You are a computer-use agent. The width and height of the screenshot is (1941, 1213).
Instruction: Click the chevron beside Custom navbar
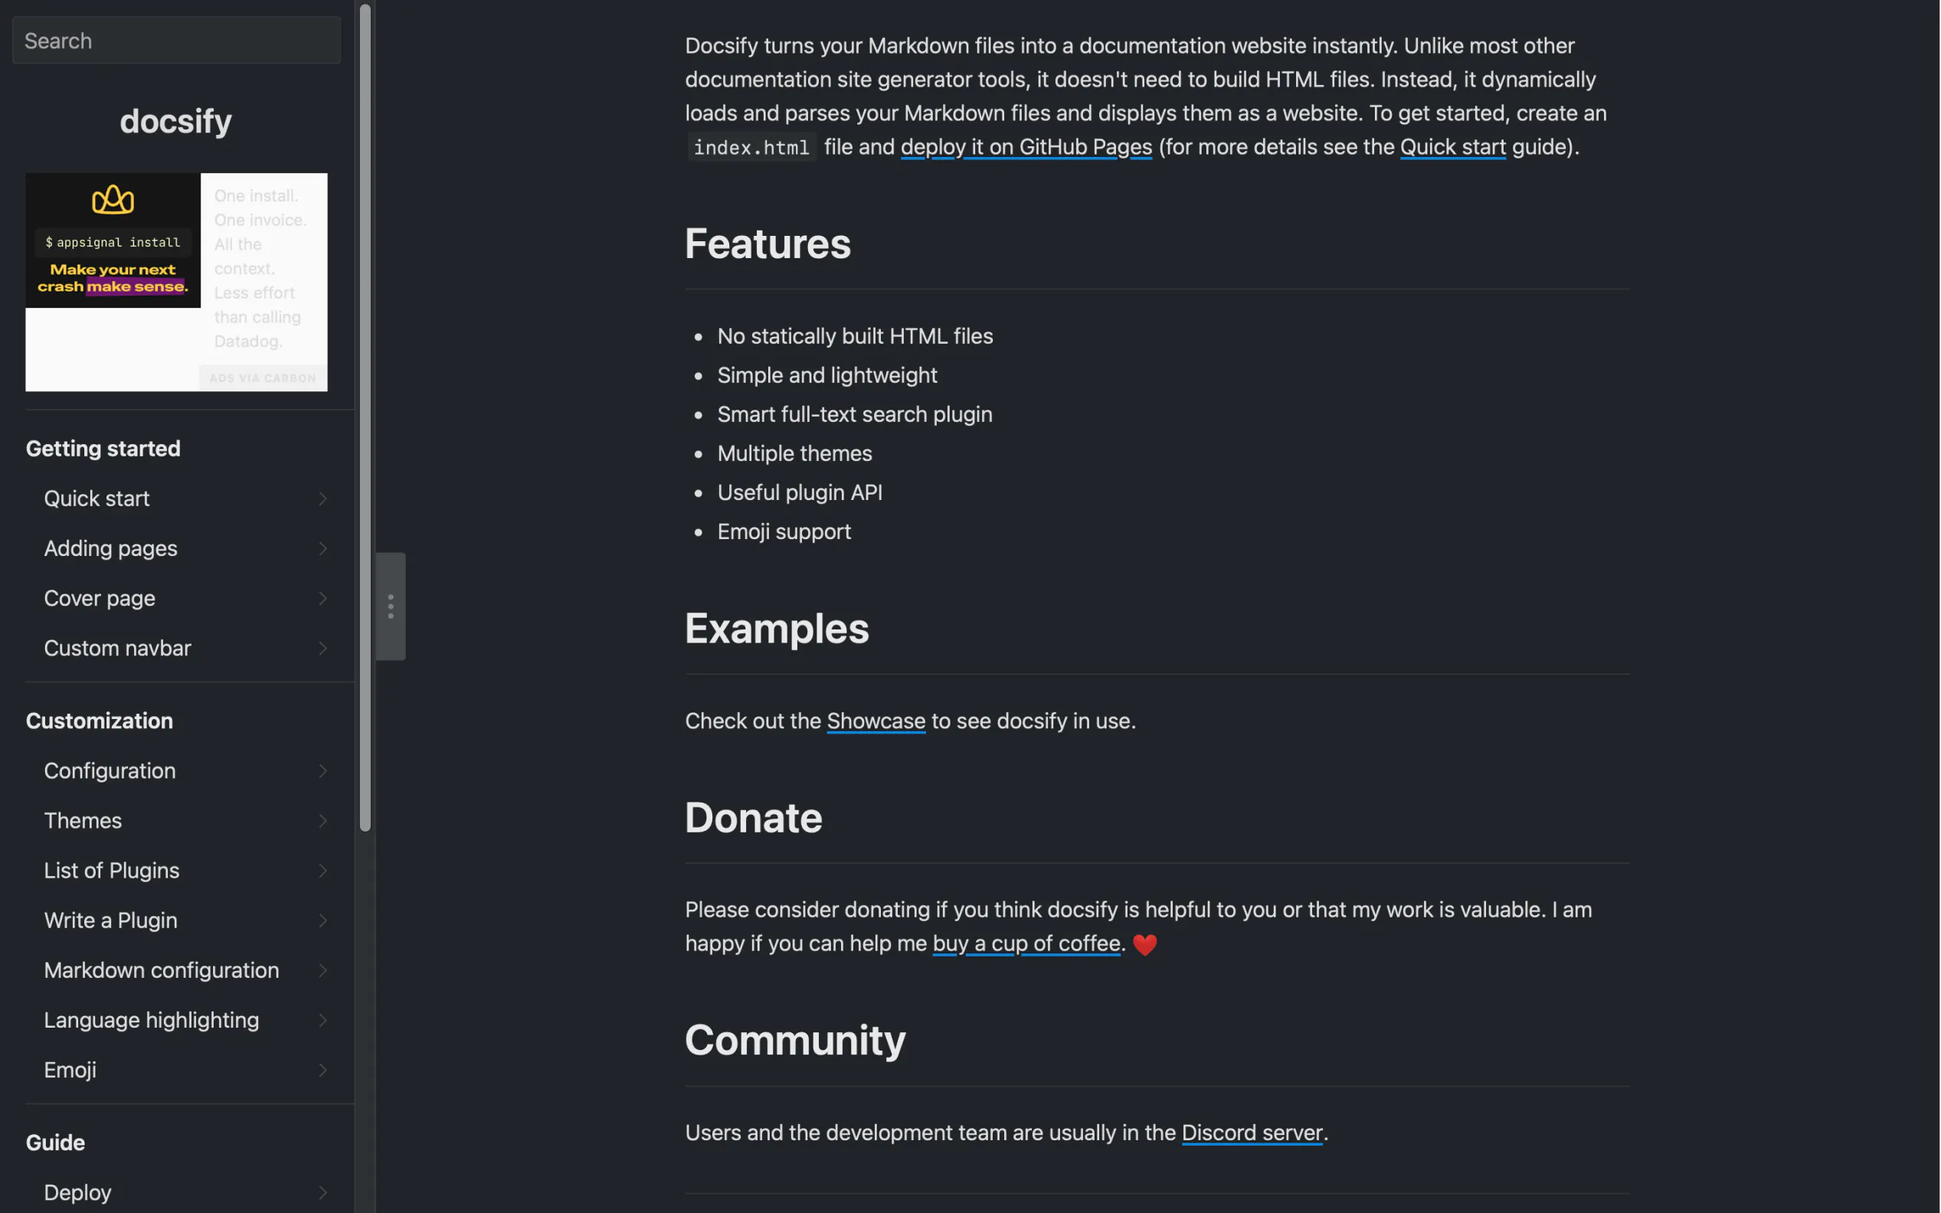tap(322, 648)
